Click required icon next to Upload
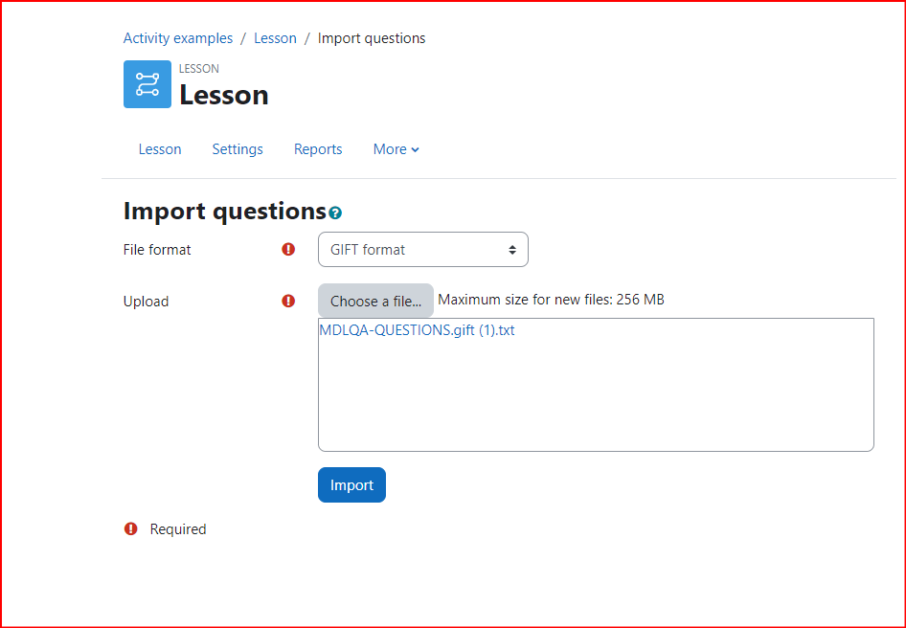Viewport: 906px width, 628px height. pyautogui.click(x=288, y=301)
